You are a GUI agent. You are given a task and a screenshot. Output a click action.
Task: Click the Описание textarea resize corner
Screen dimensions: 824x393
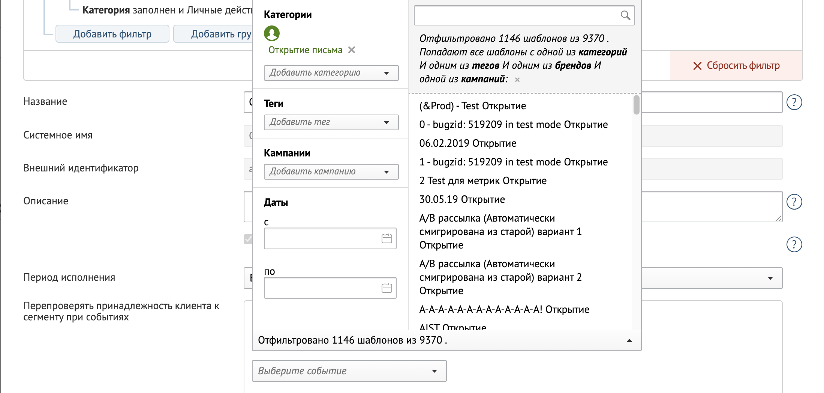coord(779,218)
